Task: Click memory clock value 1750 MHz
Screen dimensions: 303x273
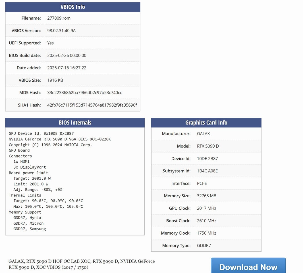Action: 207,233
